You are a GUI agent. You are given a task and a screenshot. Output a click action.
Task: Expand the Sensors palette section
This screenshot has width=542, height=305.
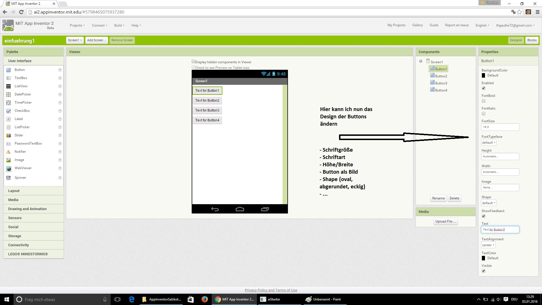pyautogui.click(x=34, y=218)
